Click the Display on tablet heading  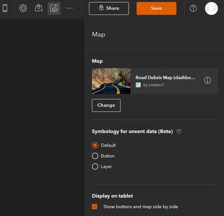coord(113,196)
